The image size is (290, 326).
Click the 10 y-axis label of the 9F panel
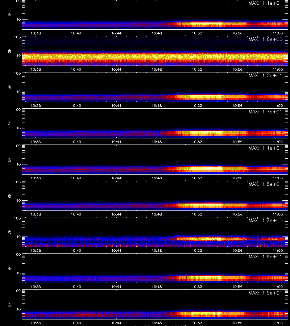(x=18, y=309)
